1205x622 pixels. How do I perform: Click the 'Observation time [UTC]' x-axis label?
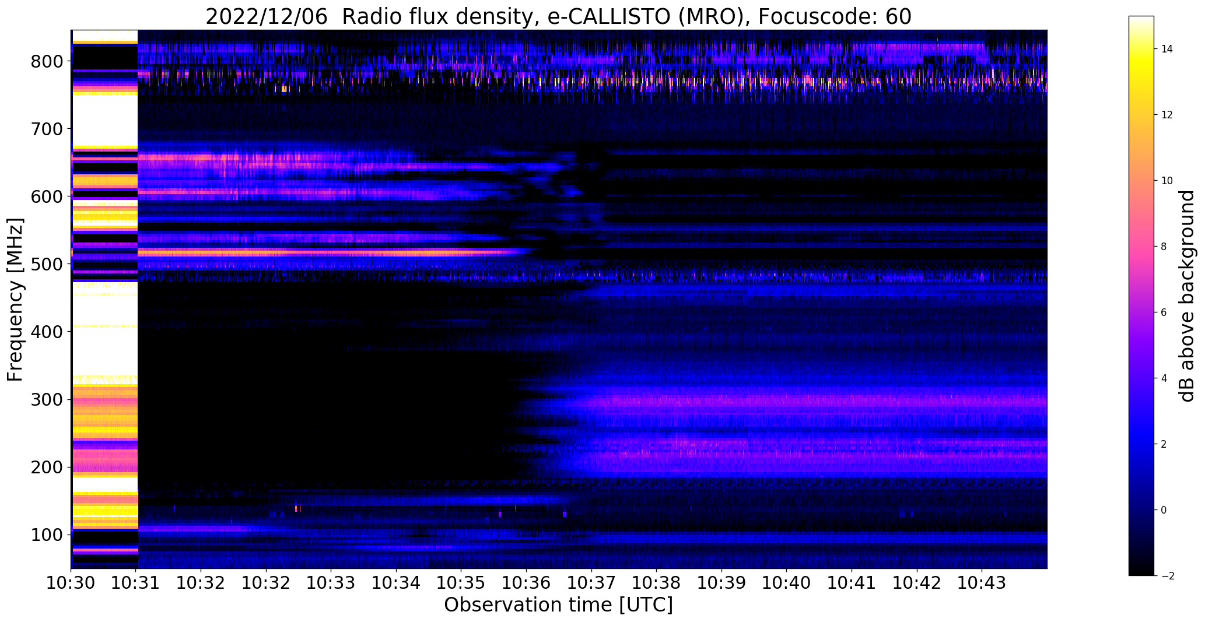click(x=558, y=605)
